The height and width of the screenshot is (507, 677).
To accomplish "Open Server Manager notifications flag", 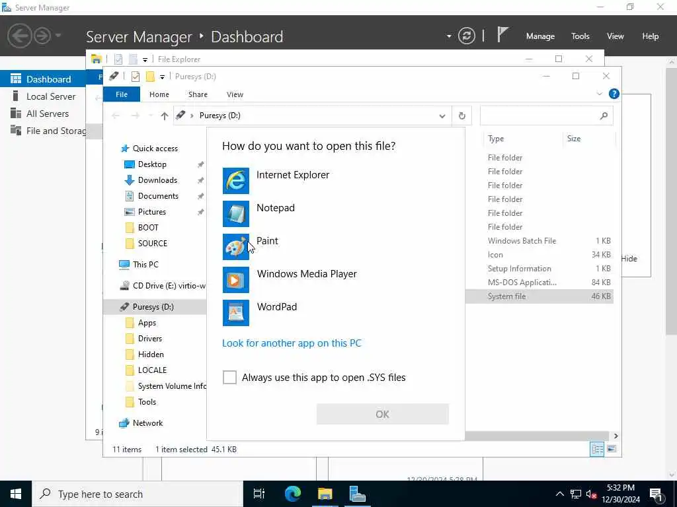I will coord(502,35).
